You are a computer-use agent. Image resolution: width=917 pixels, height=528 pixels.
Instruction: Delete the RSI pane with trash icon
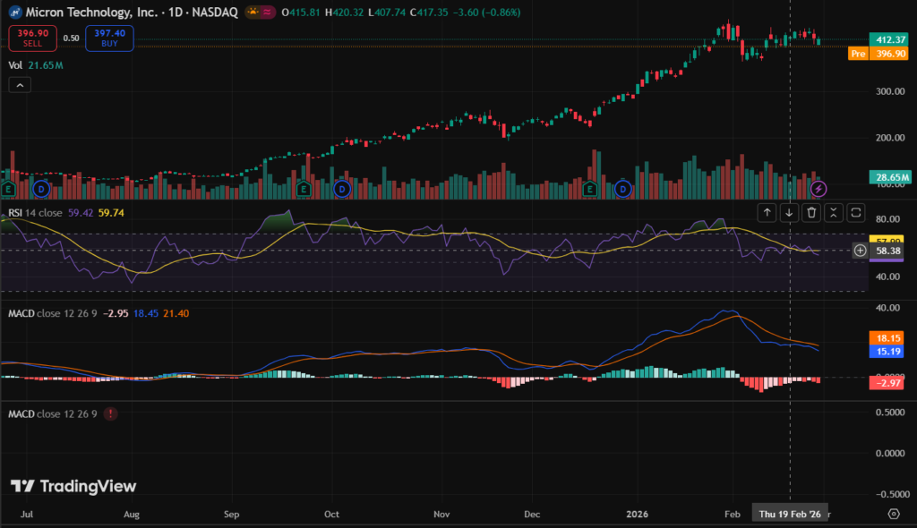tap(811, 212)
